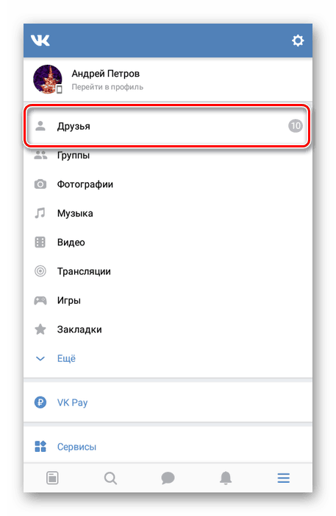Tap the camera icon for Фотографии
336x516 pixels.
pyautogui.click(x=40, y=184)
